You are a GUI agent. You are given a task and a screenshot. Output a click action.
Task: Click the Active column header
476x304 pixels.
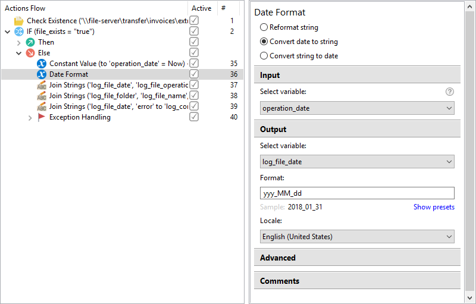pyautogui.click(x=201, y=8)
